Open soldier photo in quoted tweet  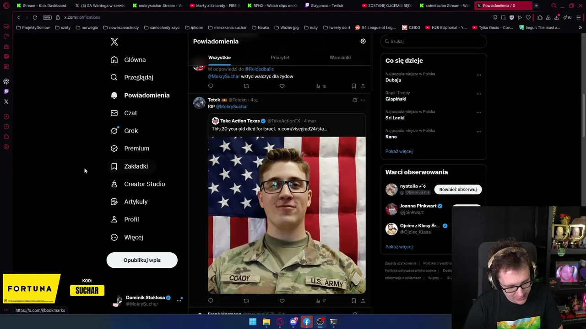pyautogui.click(x=287, y=215)
